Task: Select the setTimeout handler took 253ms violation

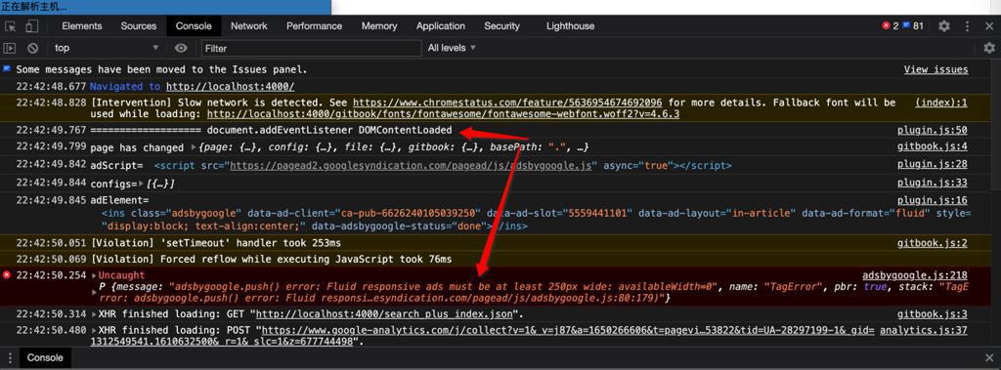Action: pos(216,243)
